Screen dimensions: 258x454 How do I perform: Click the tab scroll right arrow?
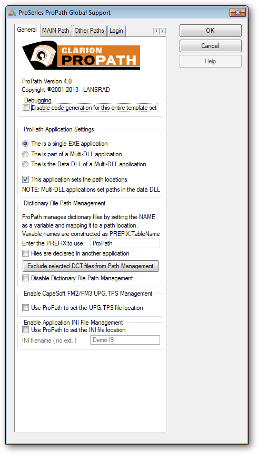coord(163,31)
